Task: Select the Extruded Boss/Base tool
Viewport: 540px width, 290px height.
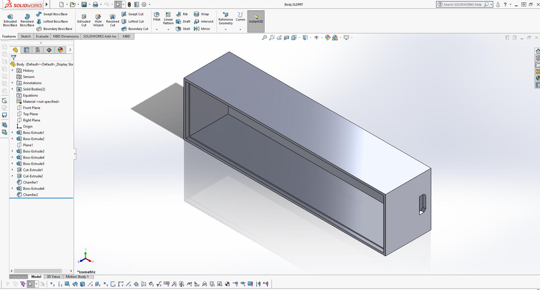Action: 10,20
